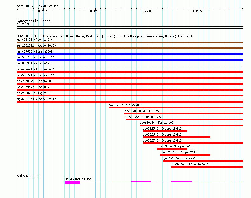
Task: Click the nsv1059577 (Coe2014) label
Action: (34, 87)
